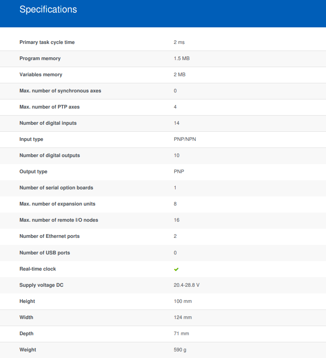This screenshot has height=358, width=326.
Task: Select the '2 MB' value
Action: click(179, 75)
